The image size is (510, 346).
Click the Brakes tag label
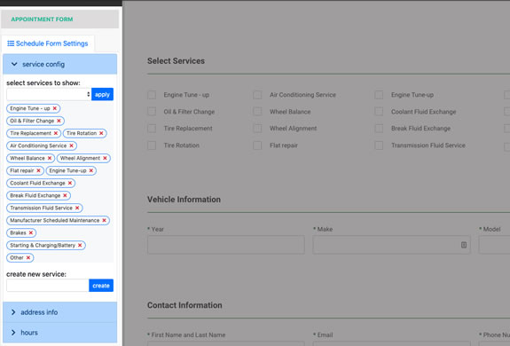18,232
